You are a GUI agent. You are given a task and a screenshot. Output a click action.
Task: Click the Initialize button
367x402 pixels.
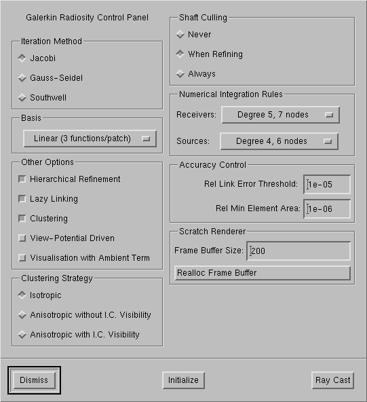pos(183,380)
